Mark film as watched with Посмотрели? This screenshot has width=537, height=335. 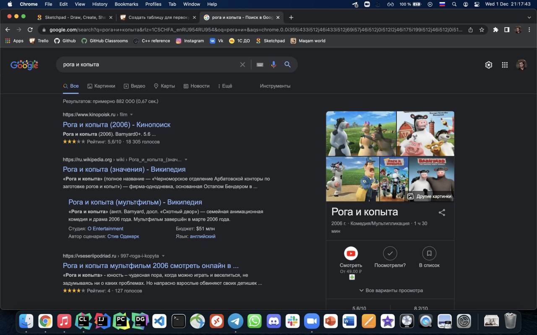click(390, 253)
